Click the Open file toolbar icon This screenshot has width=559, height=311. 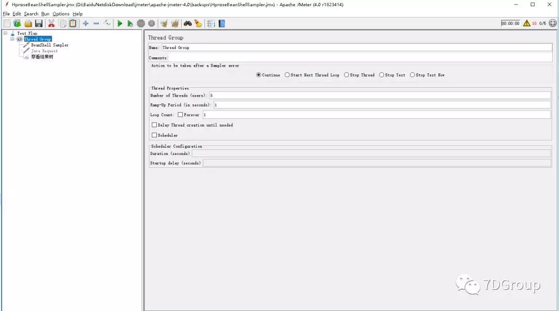(28, 23)
